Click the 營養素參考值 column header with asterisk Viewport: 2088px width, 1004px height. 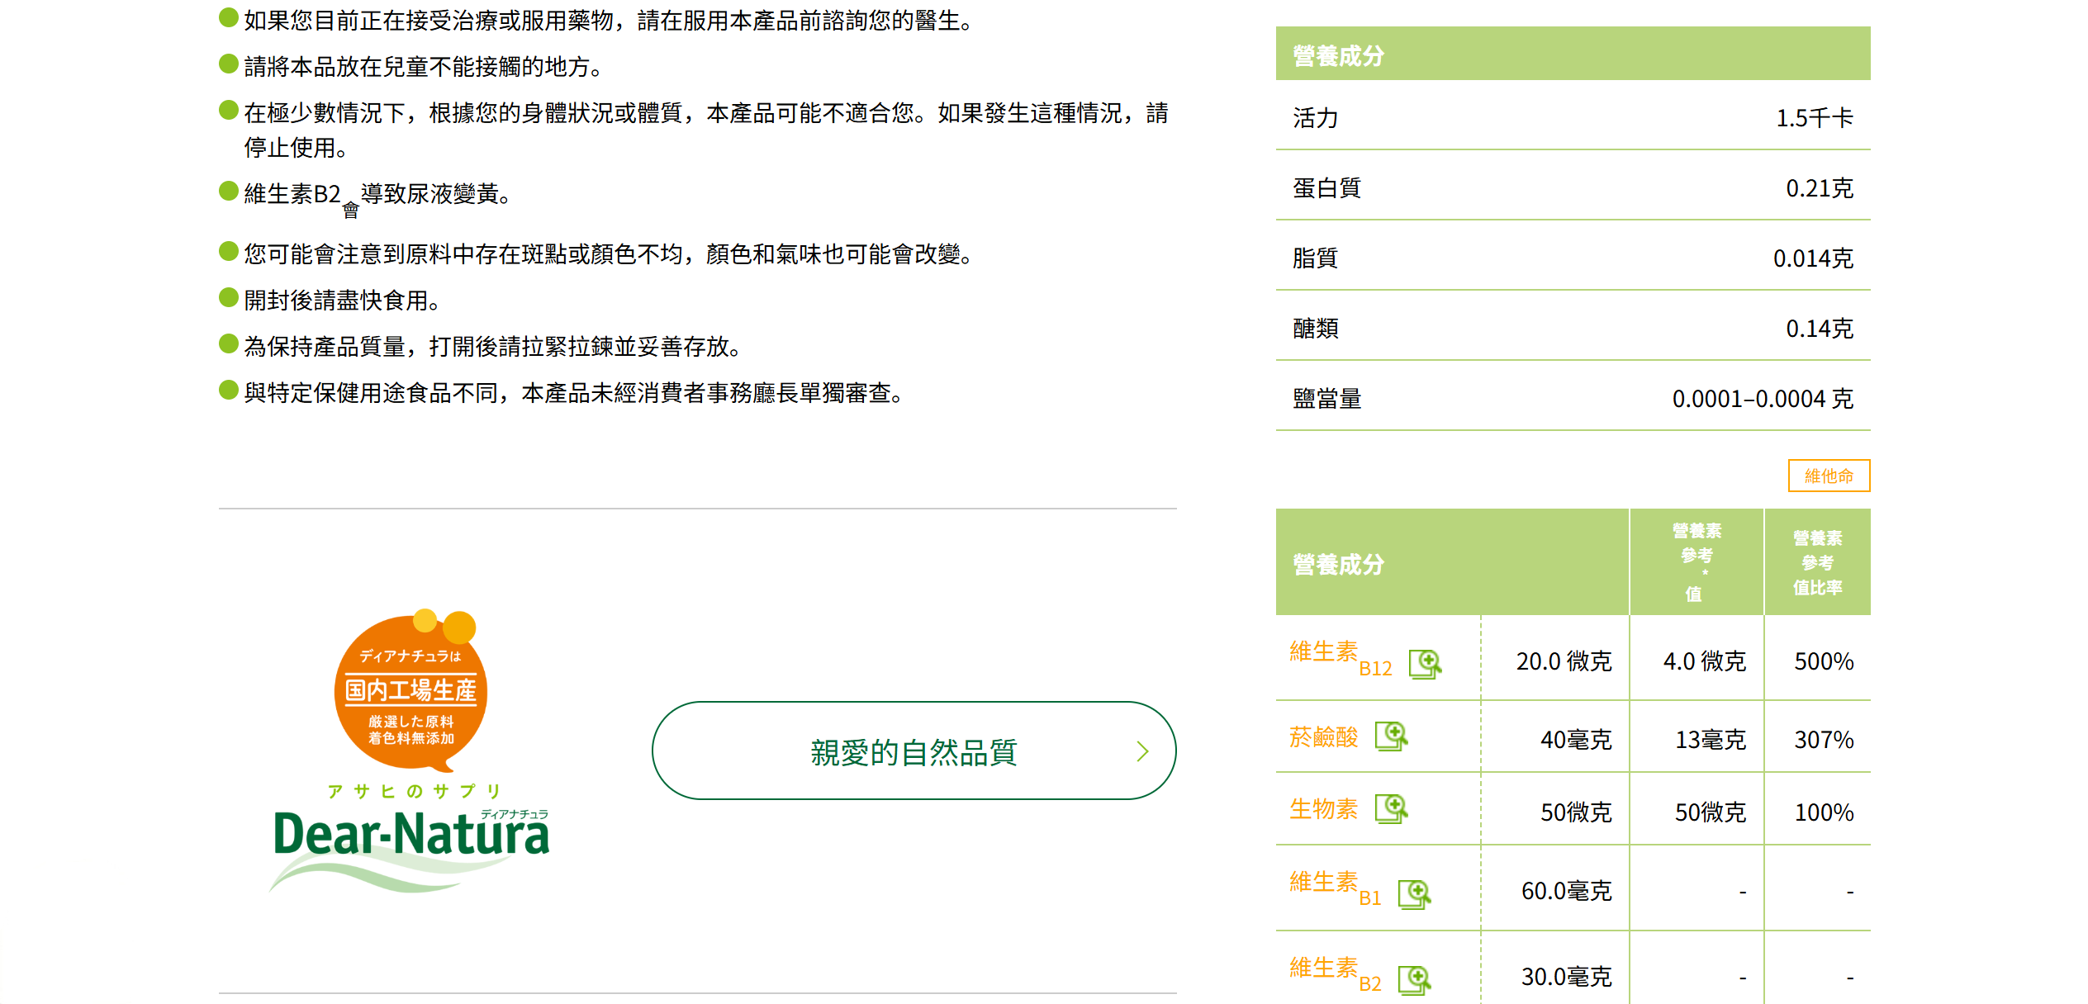click(1696, 562)
